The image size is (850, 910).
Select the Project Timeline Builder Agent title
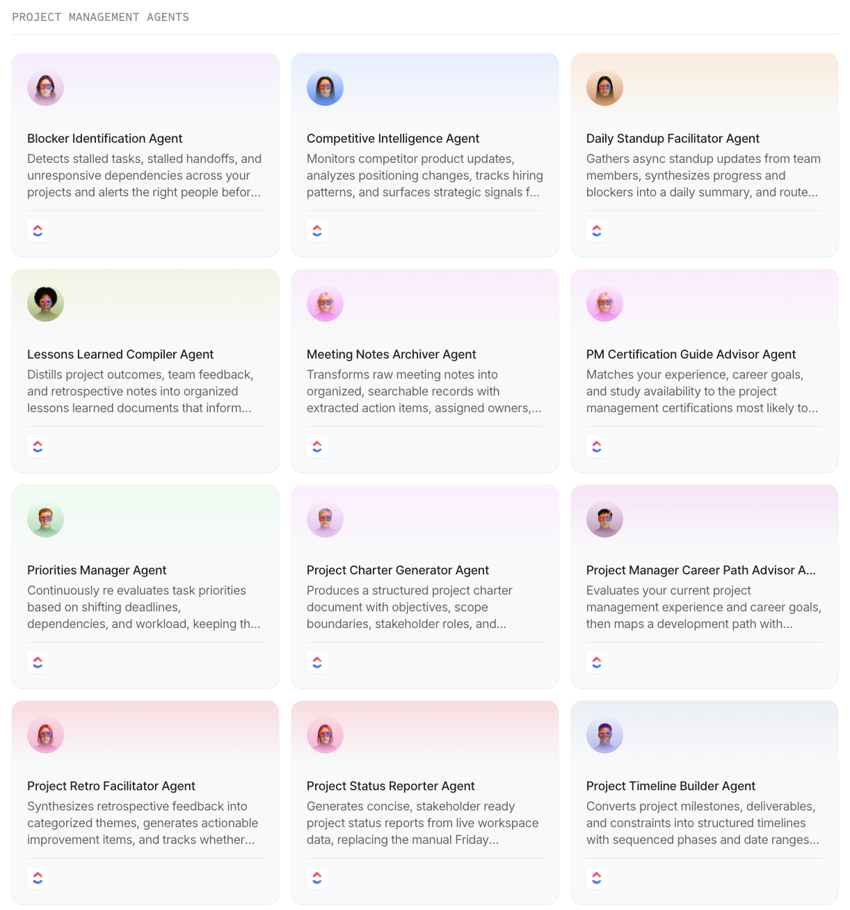pyautogui.click(x=671, y=786)
